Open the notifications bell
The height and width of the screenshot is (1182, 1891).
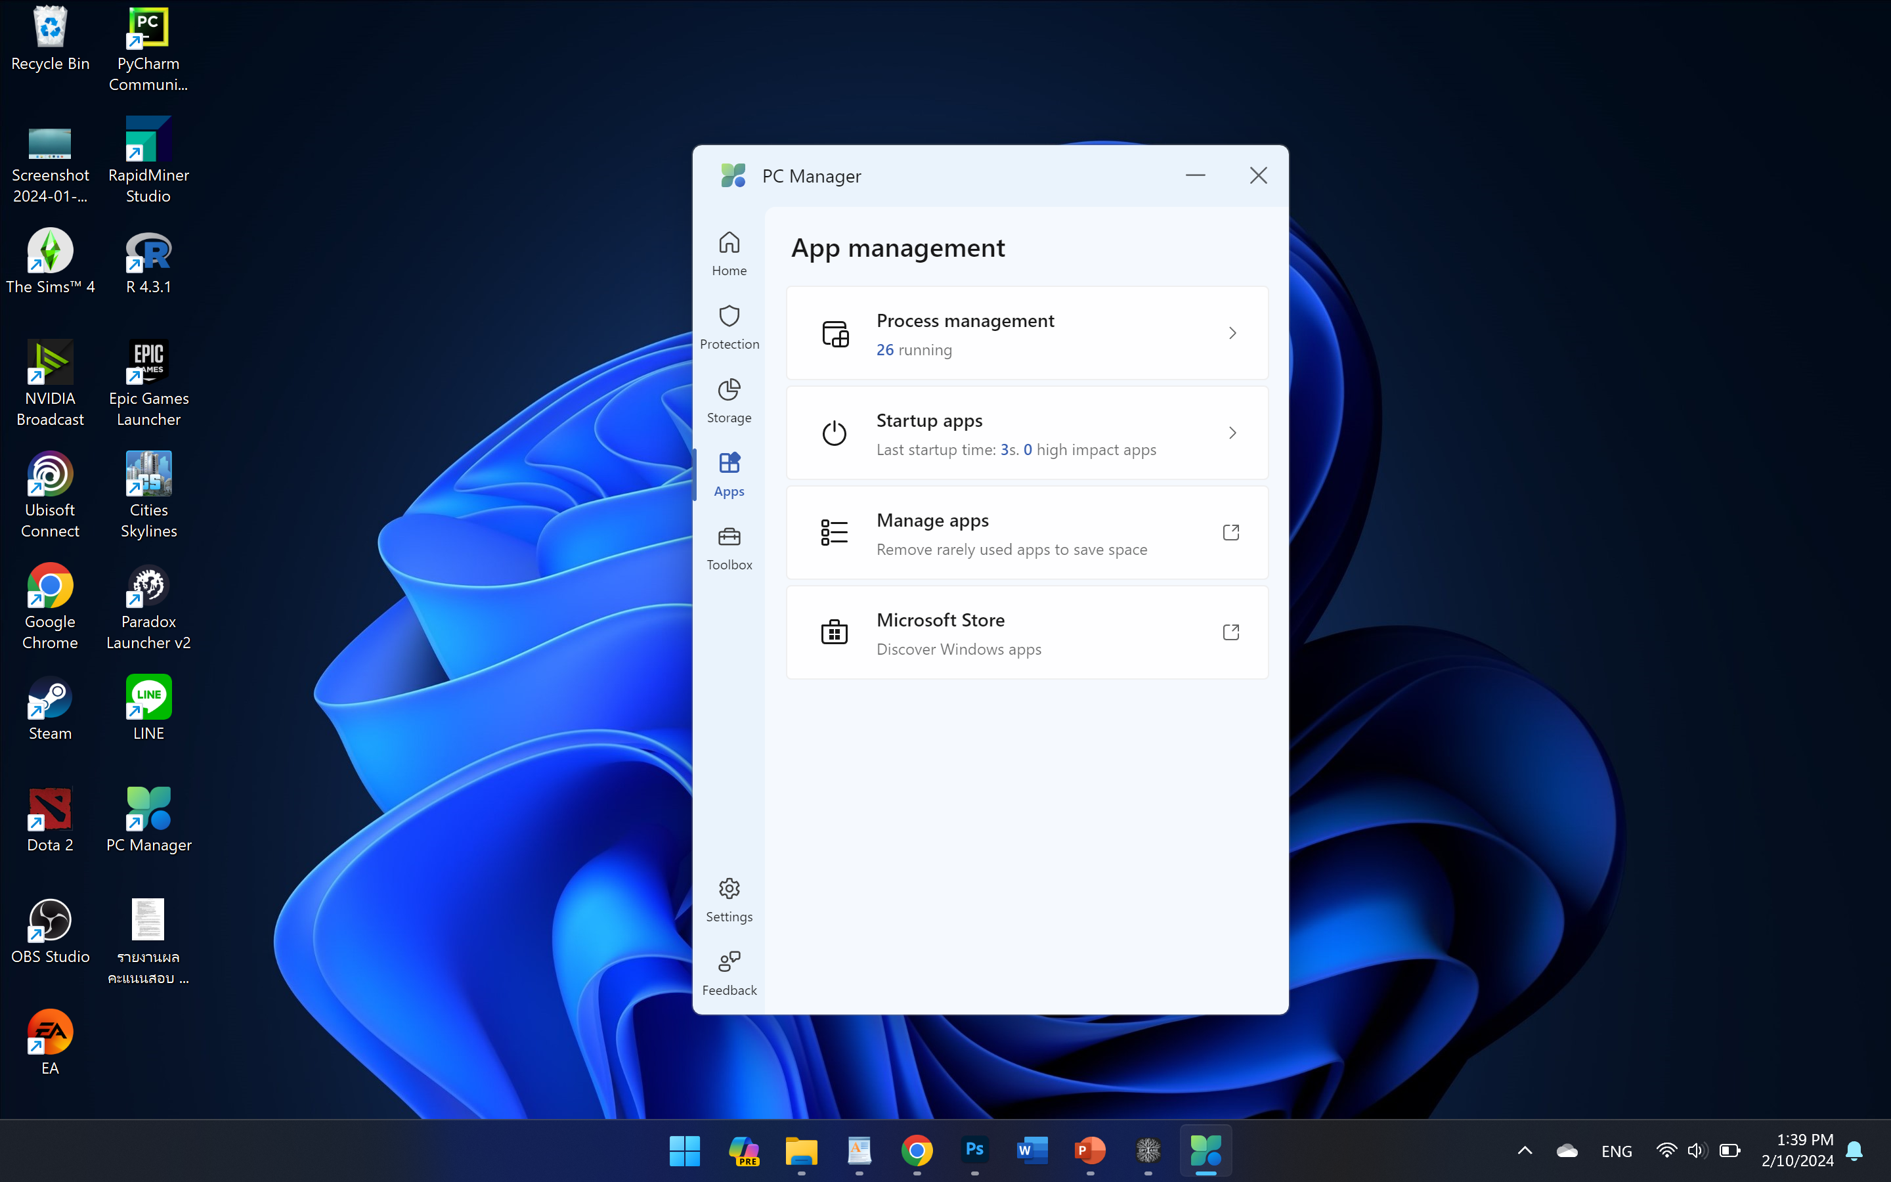(1854, 1150)
